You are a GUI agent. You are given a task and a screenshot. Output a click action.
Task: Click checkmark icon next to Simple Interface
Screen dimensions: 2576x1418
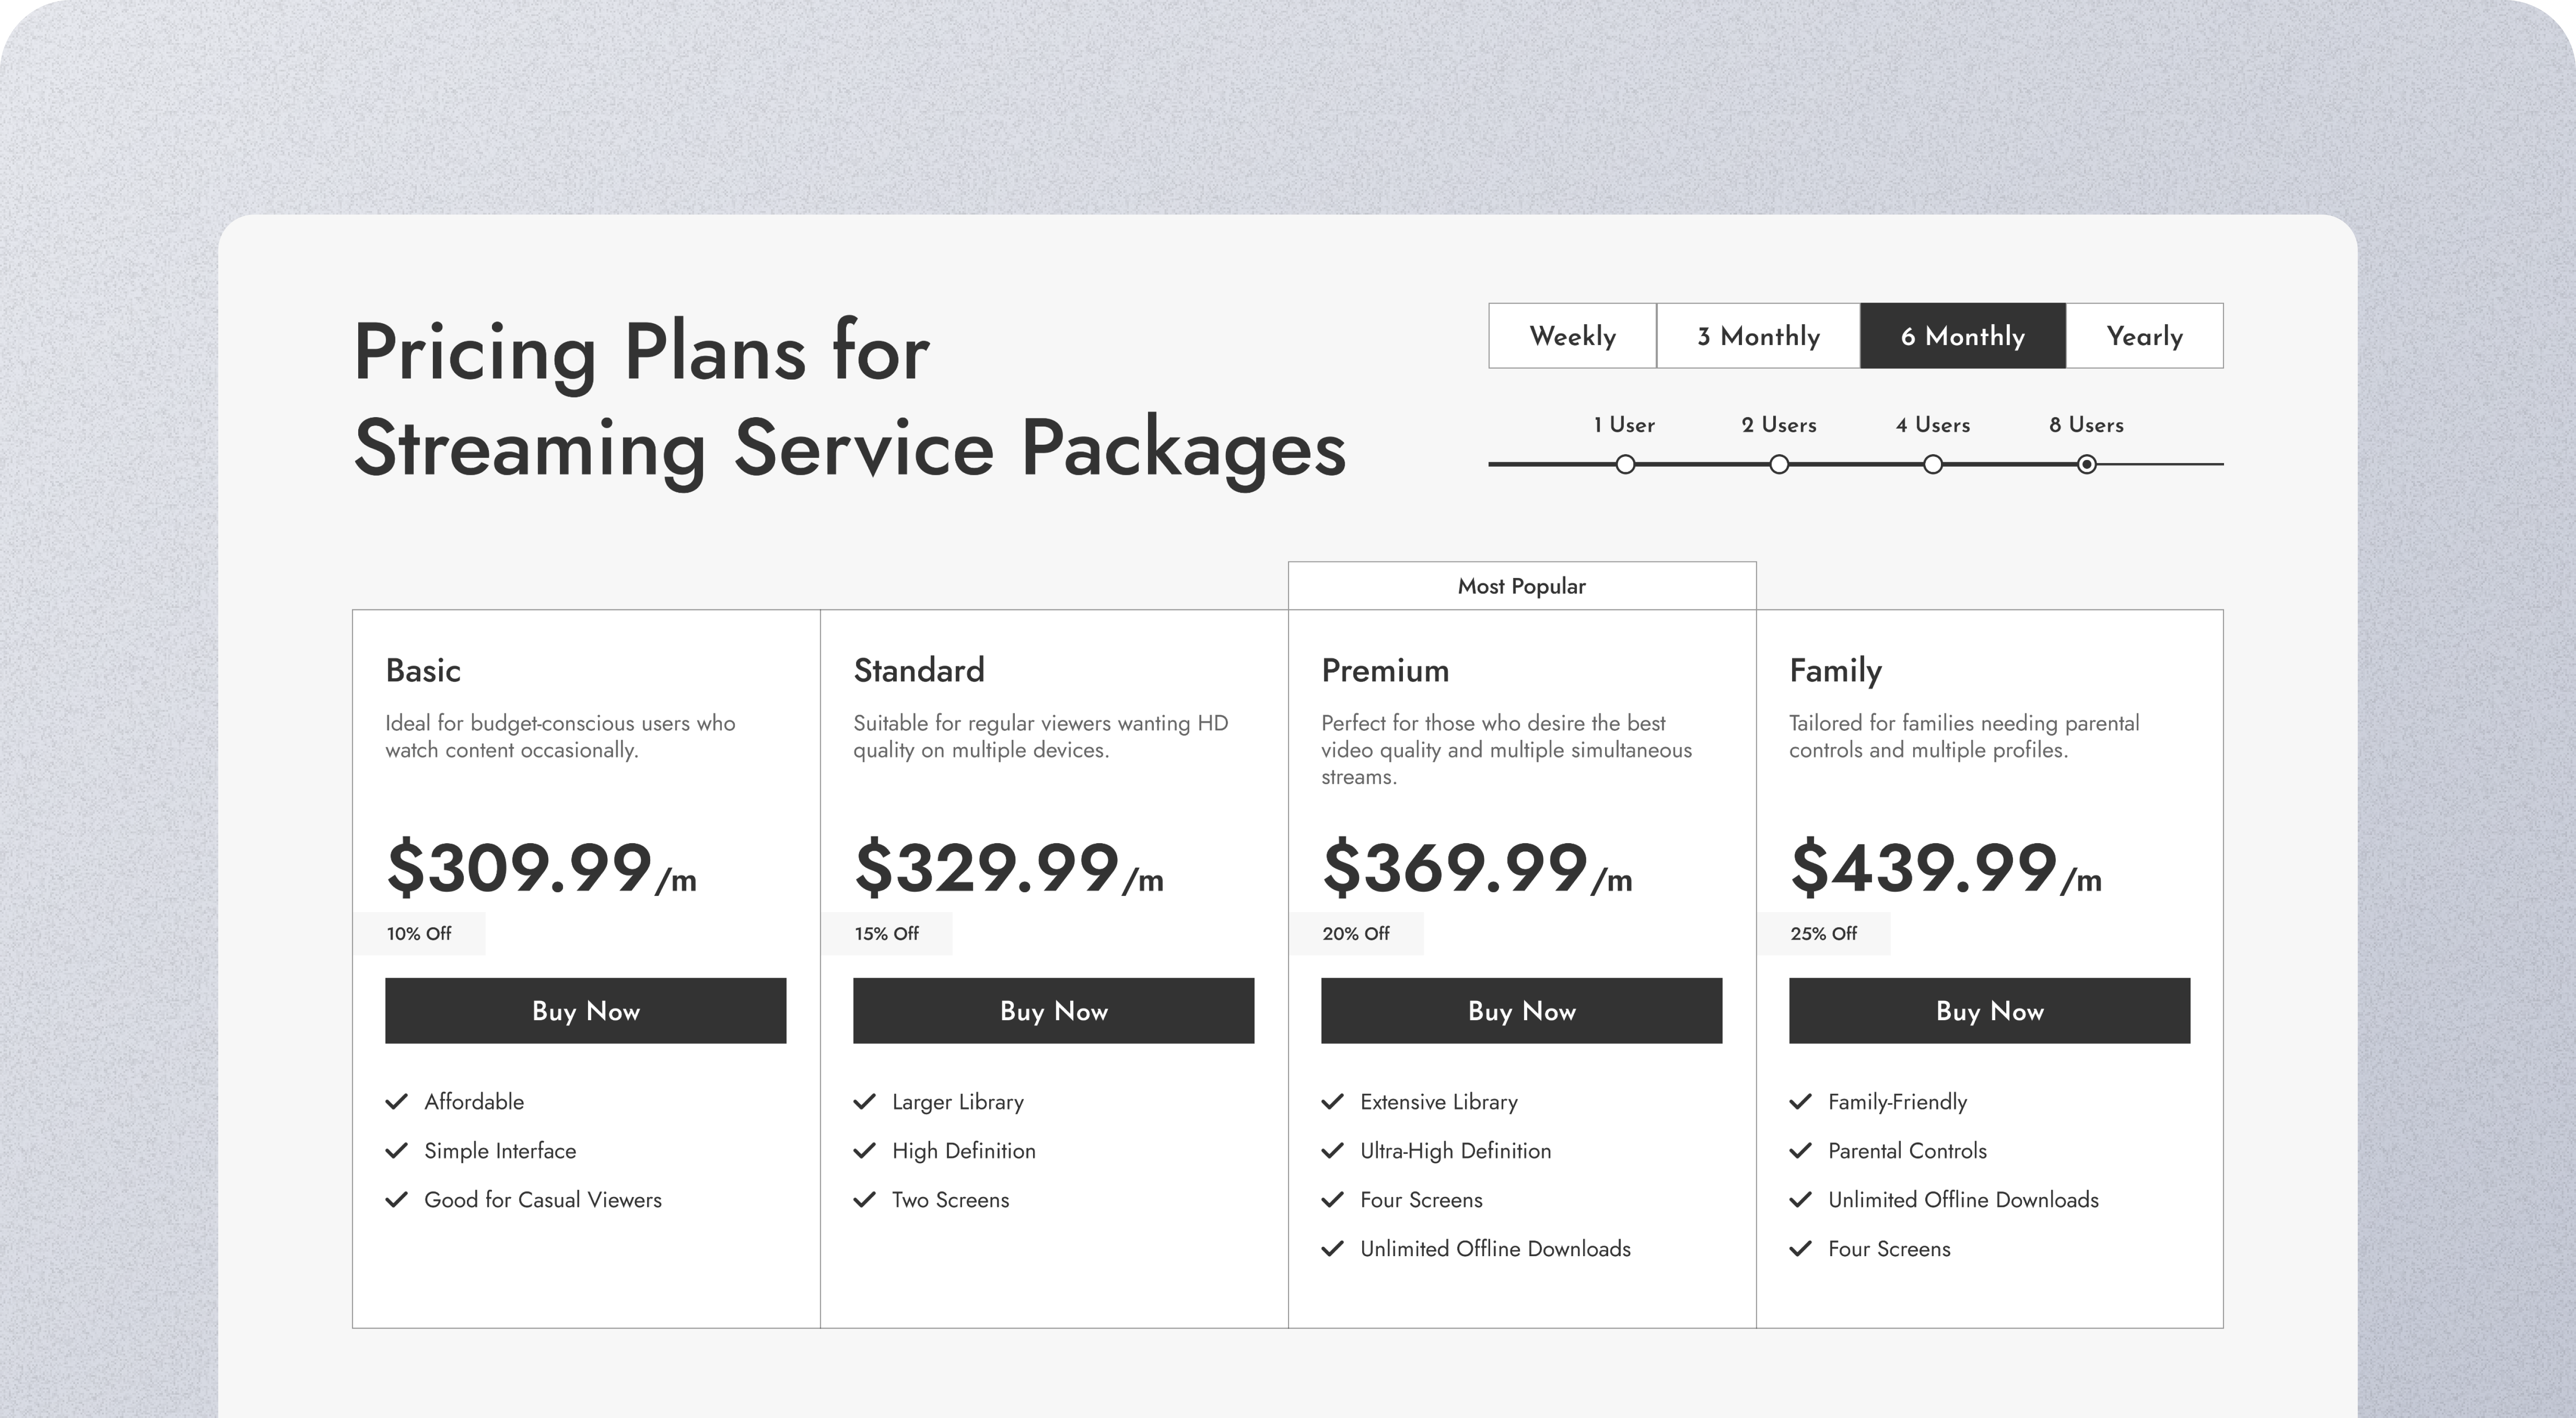[x=397, y=1150]
